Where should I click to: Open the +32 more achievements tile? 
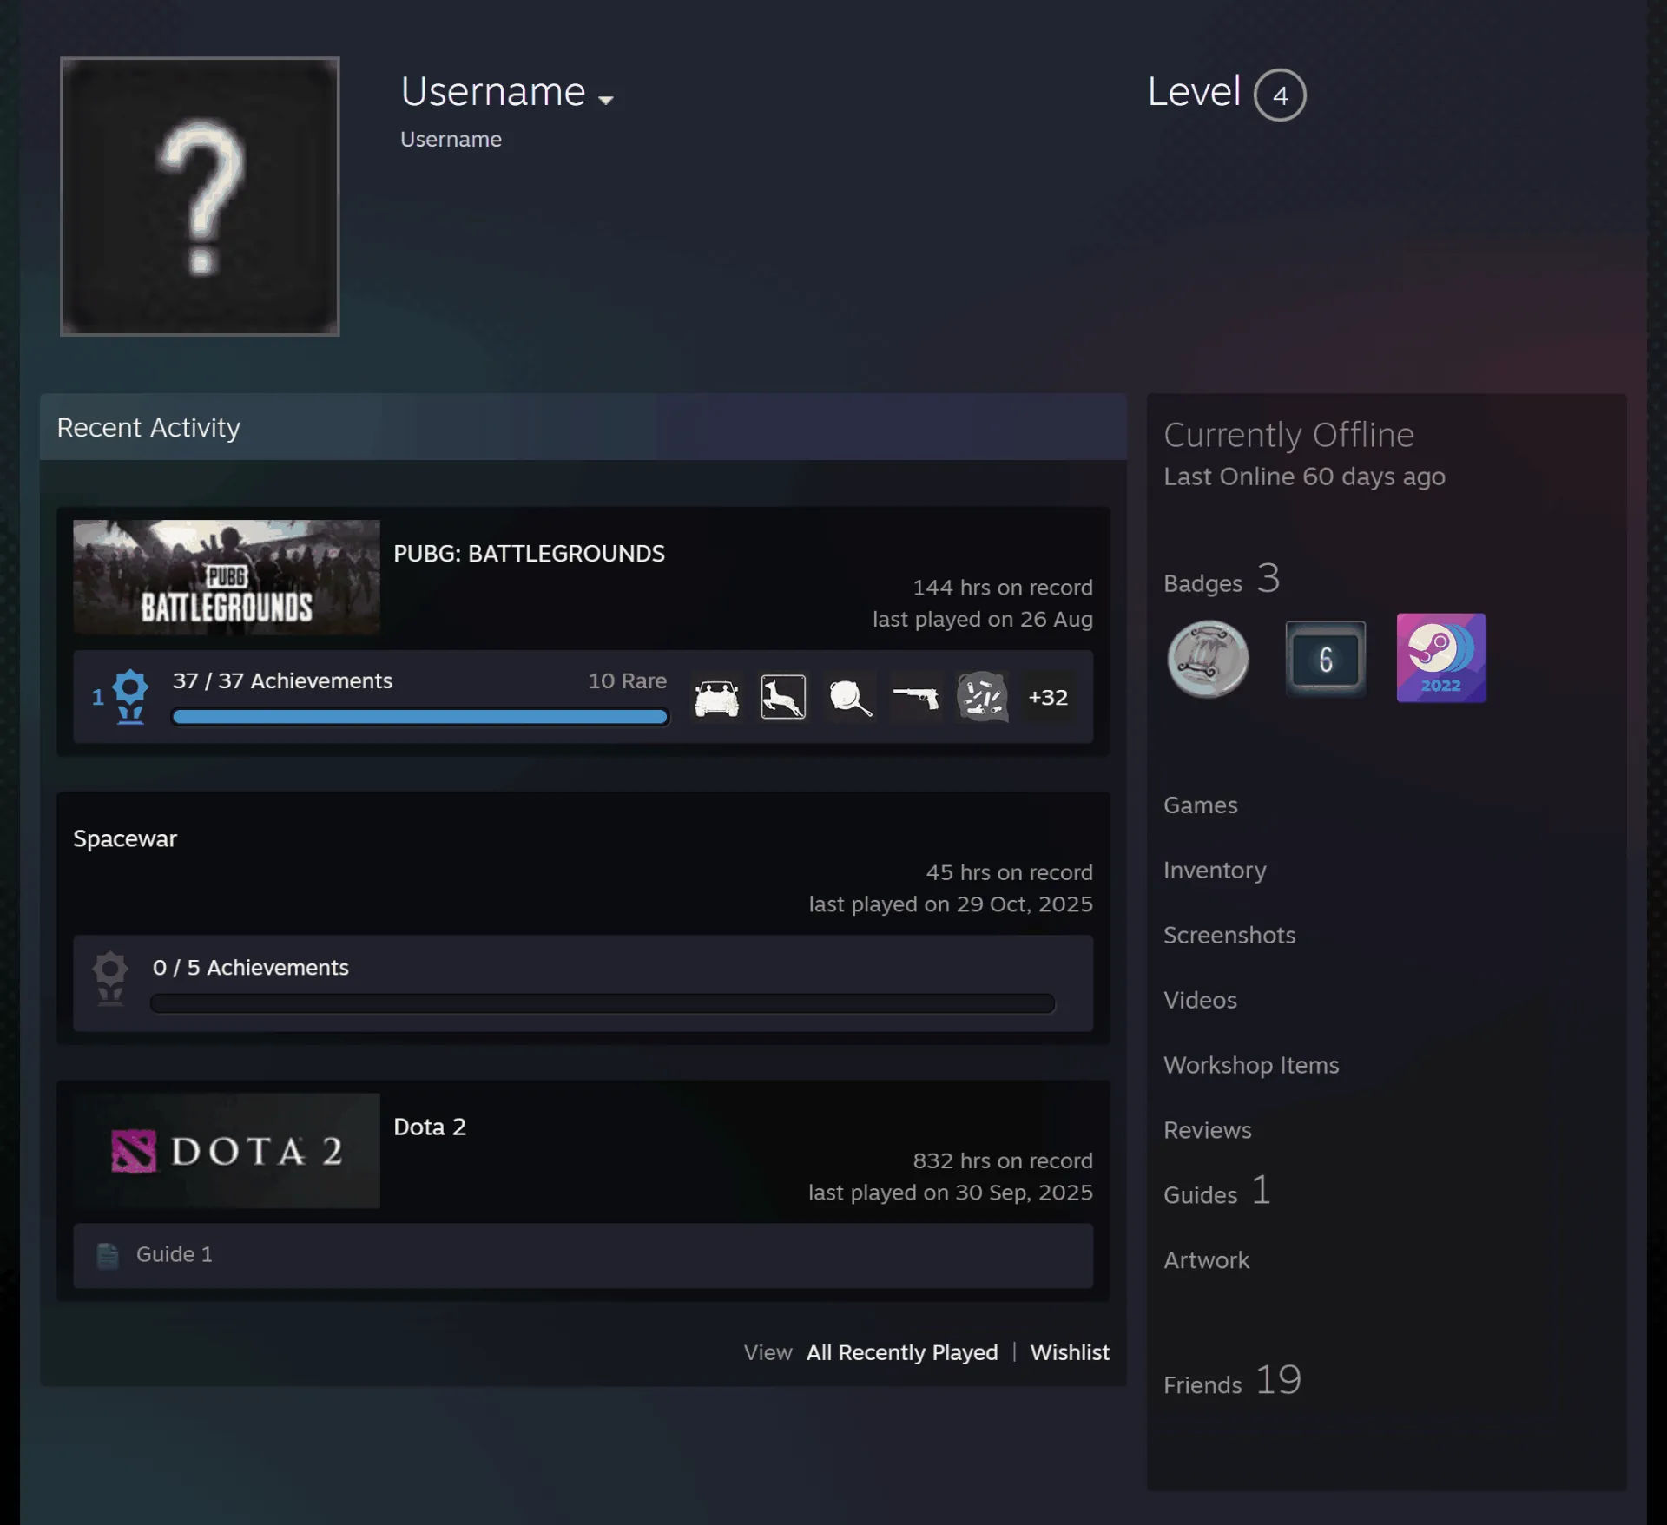1048,697
